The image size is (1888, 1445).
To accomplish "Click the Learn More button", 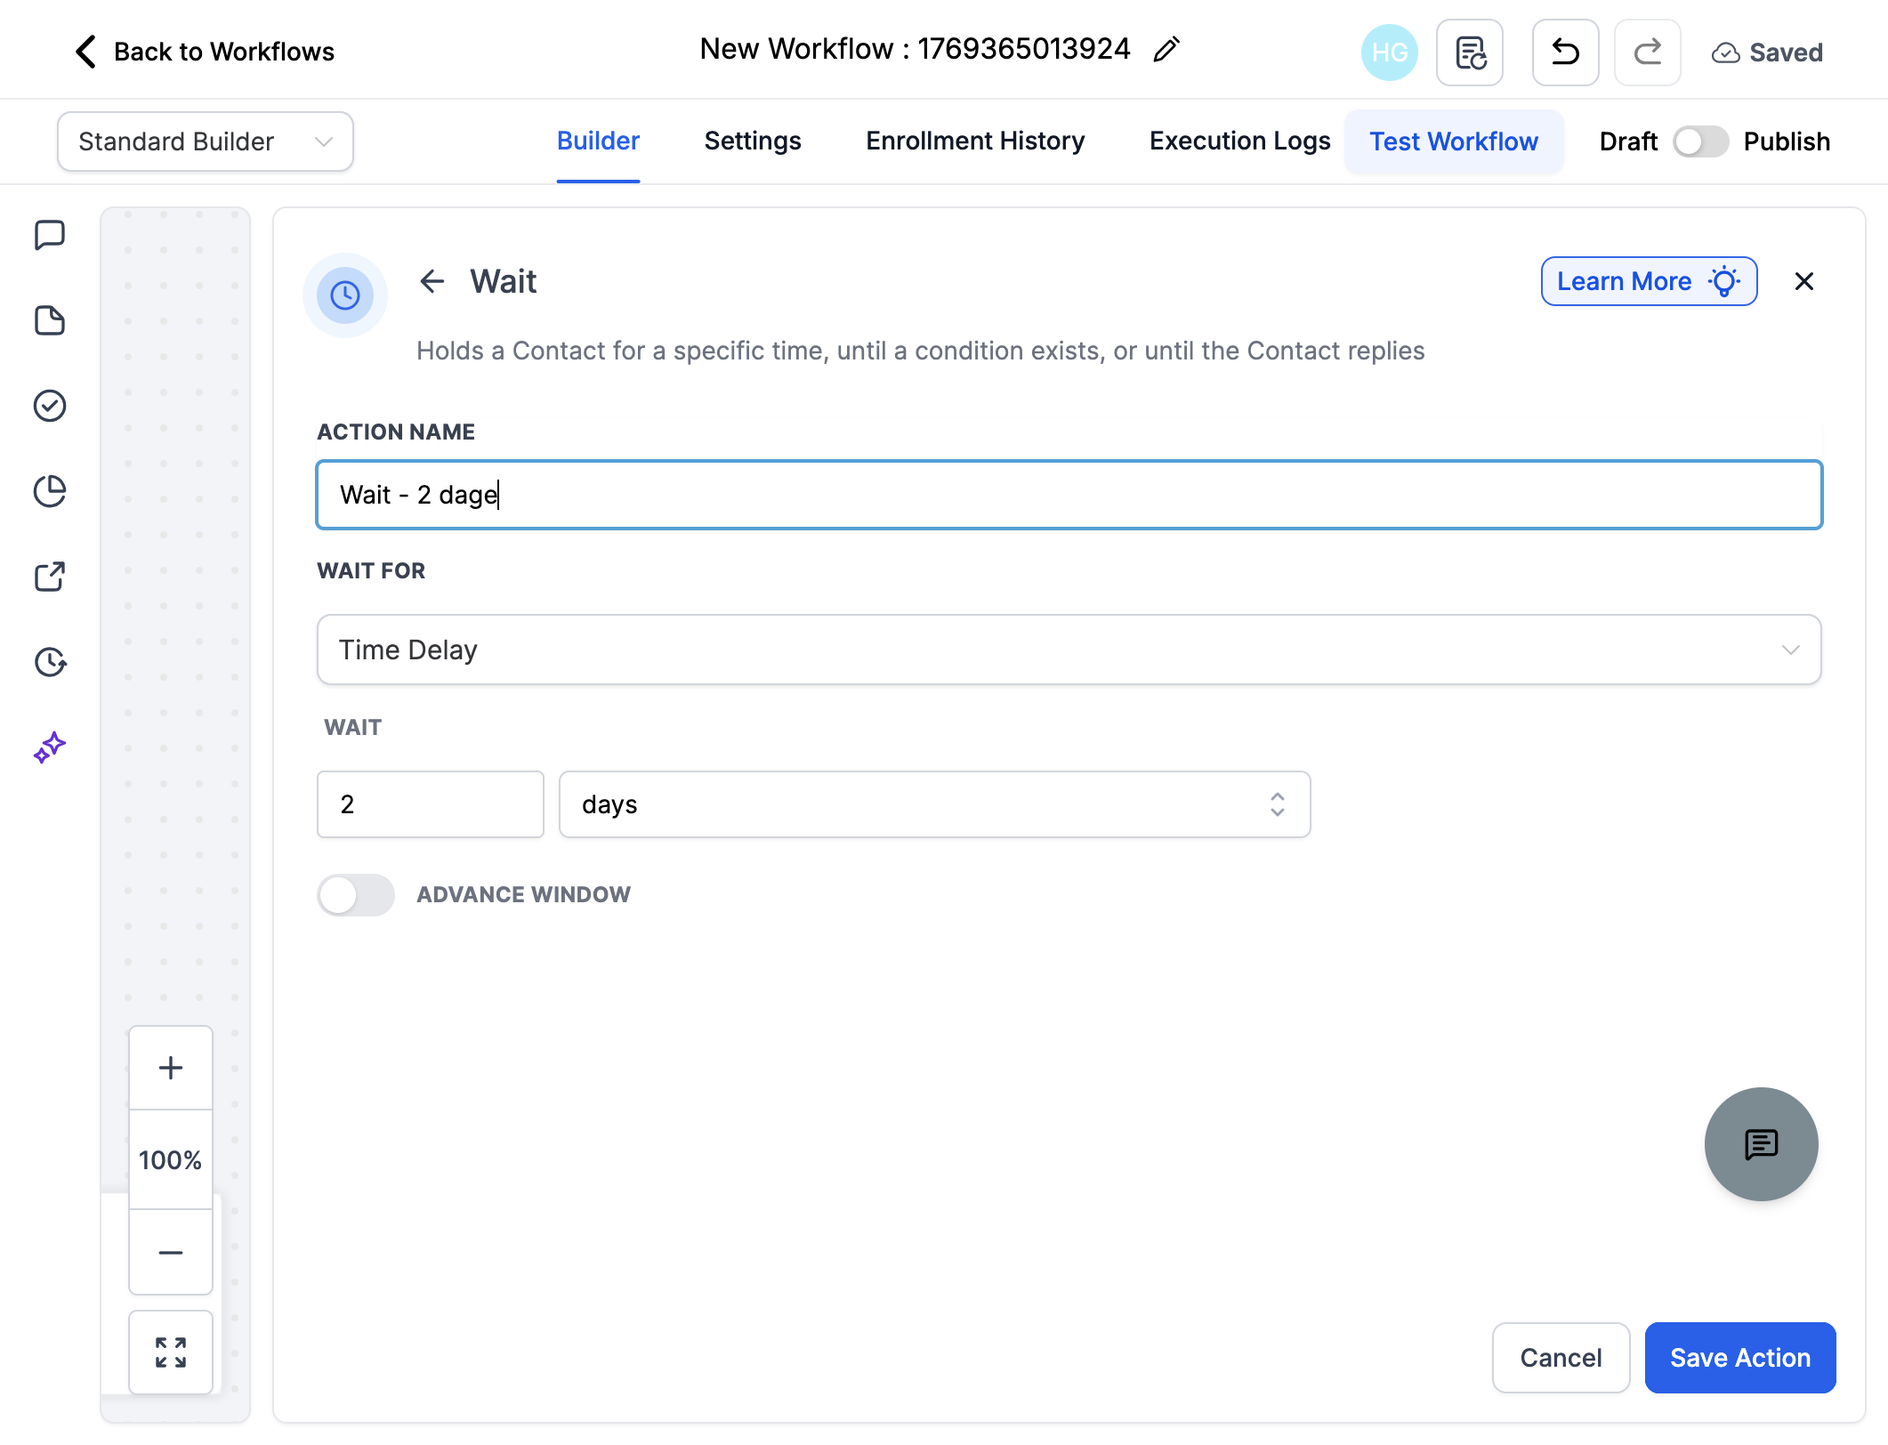I will (1649, 281).
